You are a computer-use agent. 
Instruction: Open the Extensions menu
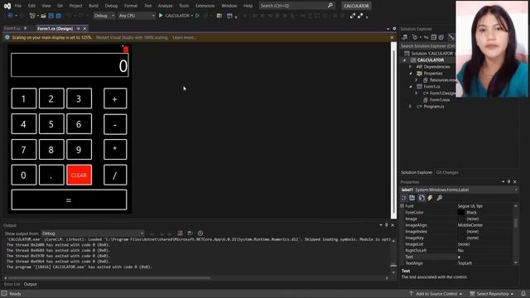click(205, 6)
